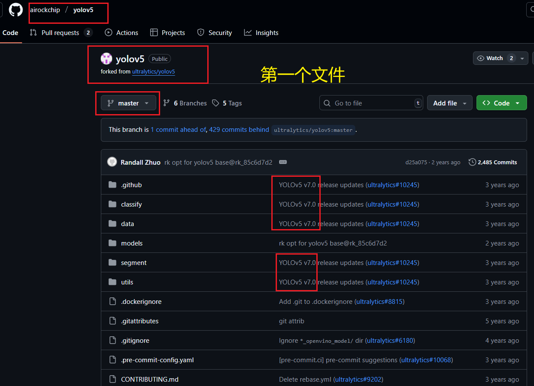The image size is (534, 386).
Task: Expand the commit message ellipsis button
Action: pos(283,162)
